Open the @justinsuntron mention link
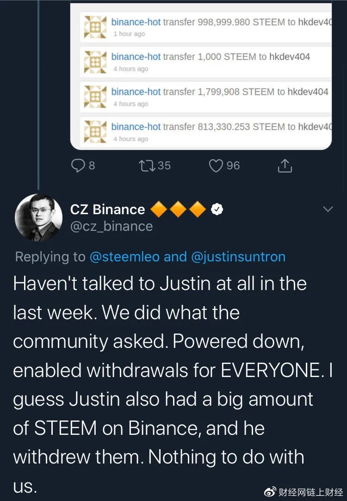This screenshot has width=347, height=501. coord(238,257)
